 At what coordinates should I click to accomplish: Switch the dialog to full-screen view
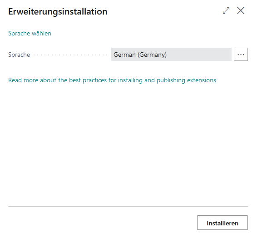coord(226,10)
